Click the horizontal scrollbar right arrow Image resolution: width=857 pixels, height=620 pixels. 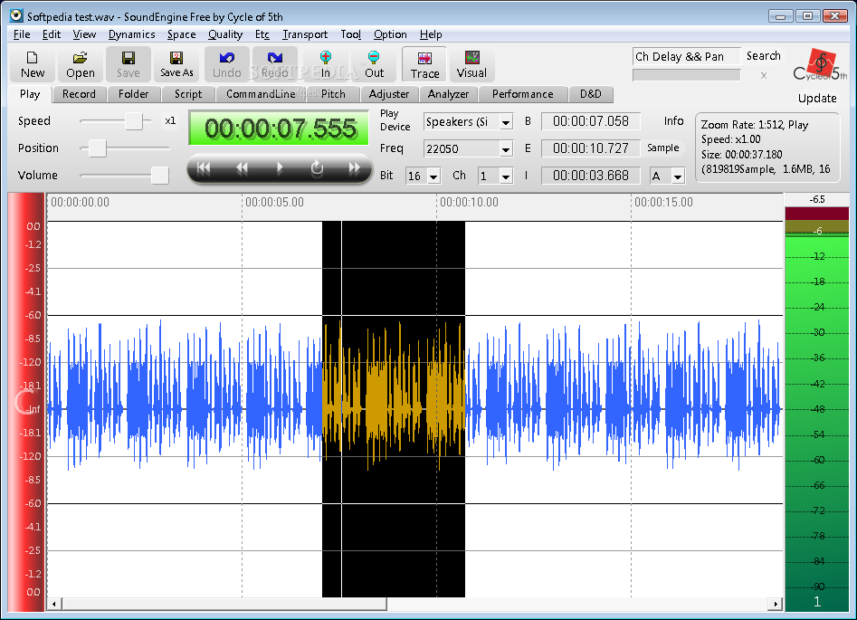[775, 604]
